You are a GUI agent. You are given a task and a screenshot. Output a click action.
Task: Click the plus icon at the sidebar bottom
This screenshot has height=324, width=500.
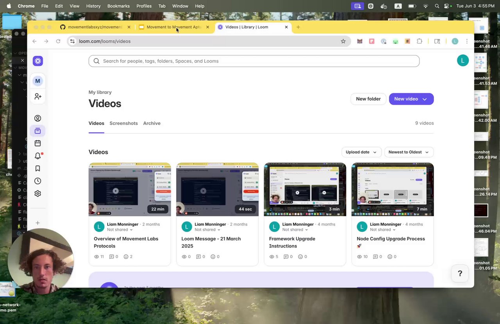pyautogui.click(x=37, y=223)
